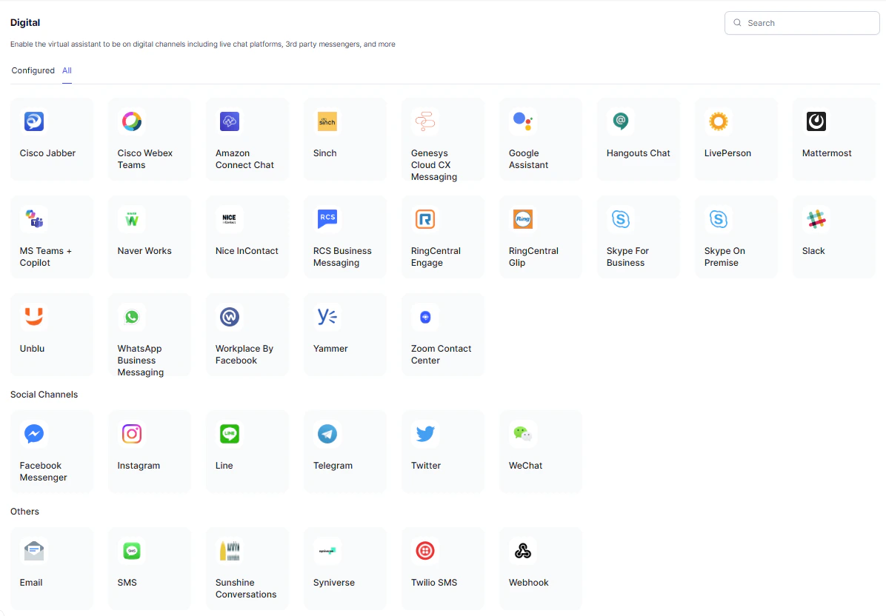
Task: Focus the Search input field
Action: [802, 23]
